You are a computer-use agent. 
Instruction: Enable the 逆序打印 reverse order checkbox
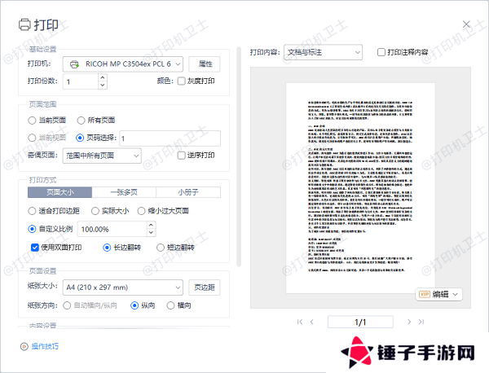181,156
